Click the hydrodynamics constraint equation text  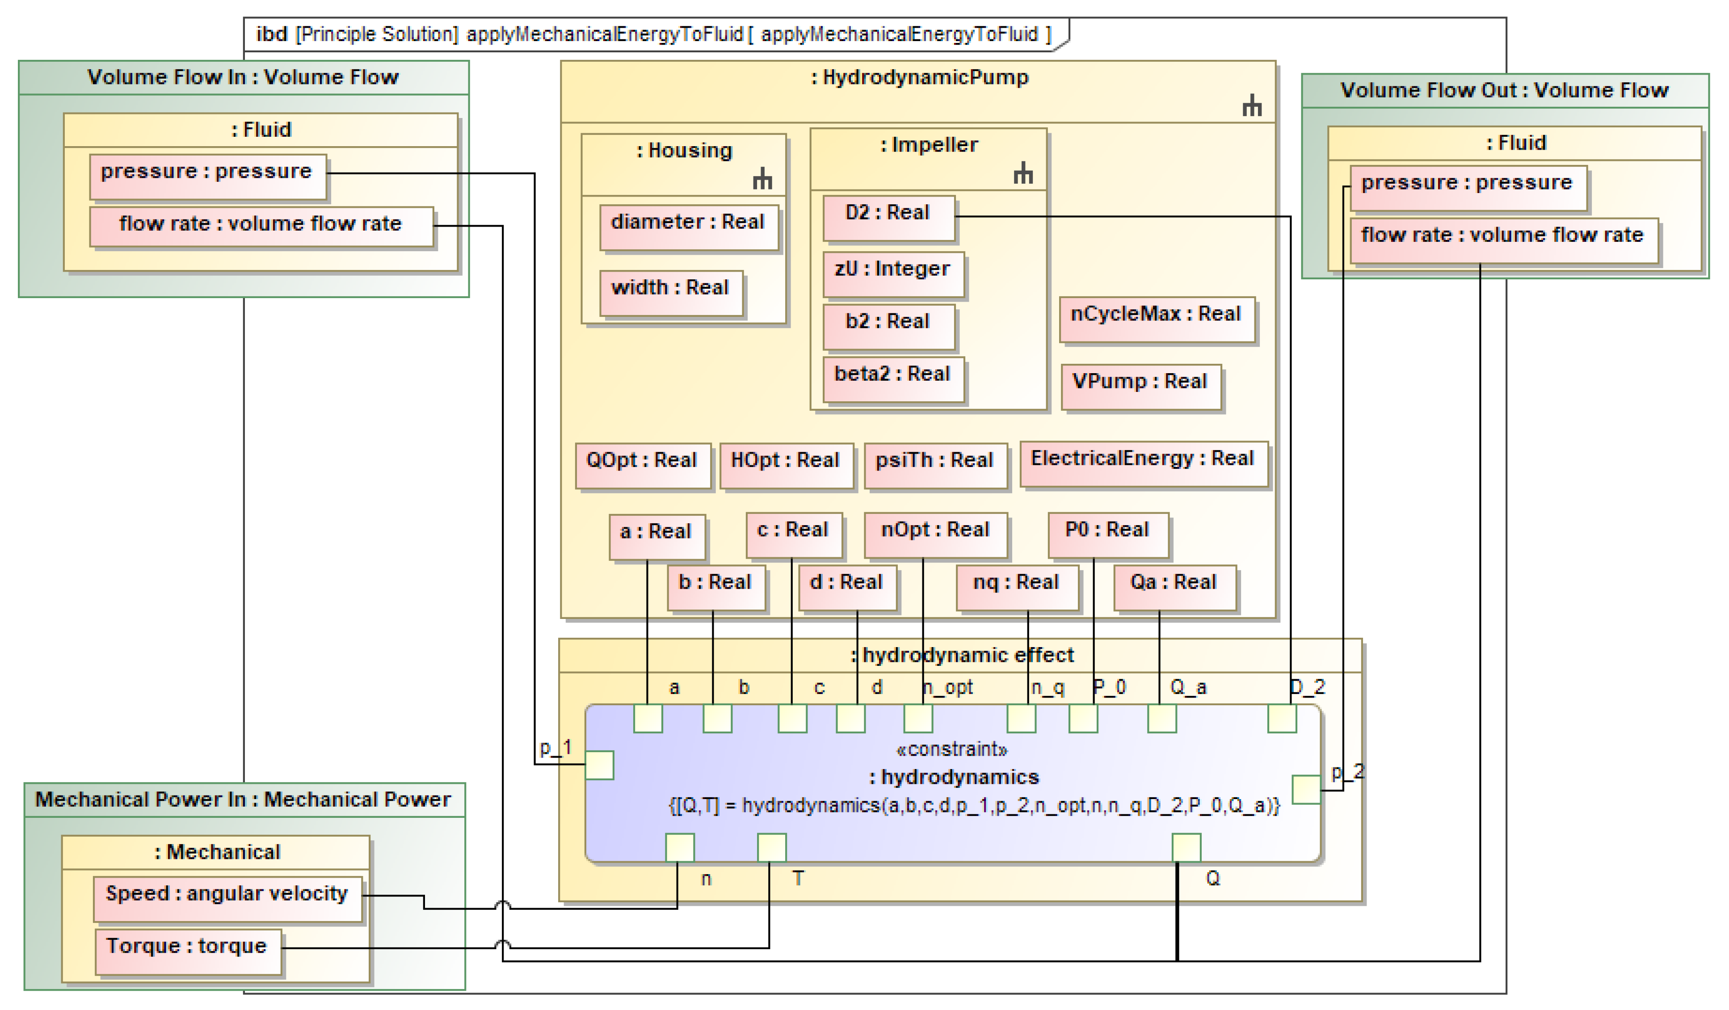click(x=974, y=805)
